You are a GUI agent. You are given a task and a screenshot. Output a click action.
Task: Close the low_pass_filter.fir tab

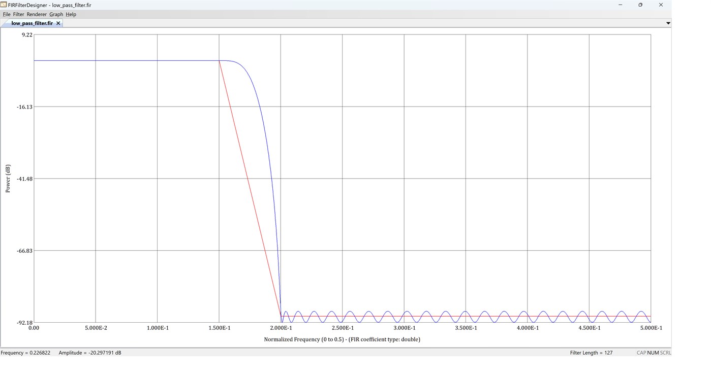(58, 23)
